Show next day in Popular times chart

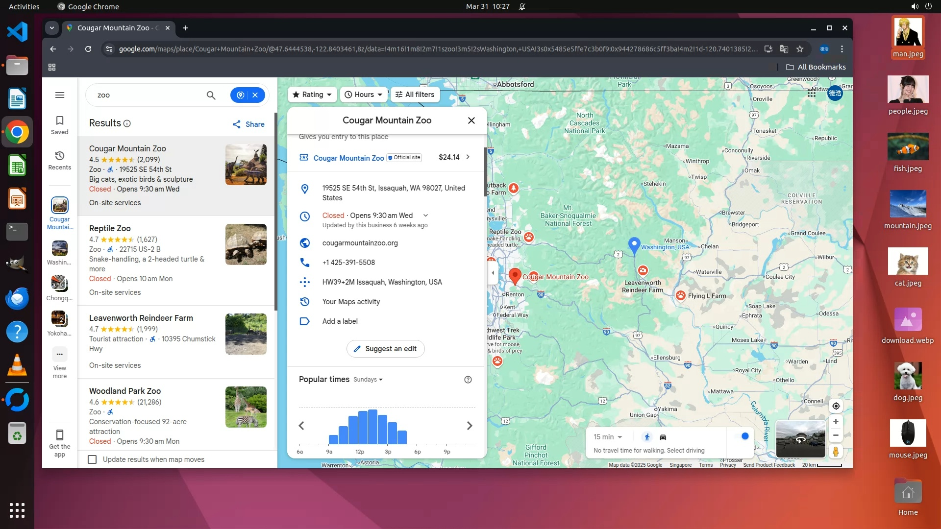click(469, 426)
